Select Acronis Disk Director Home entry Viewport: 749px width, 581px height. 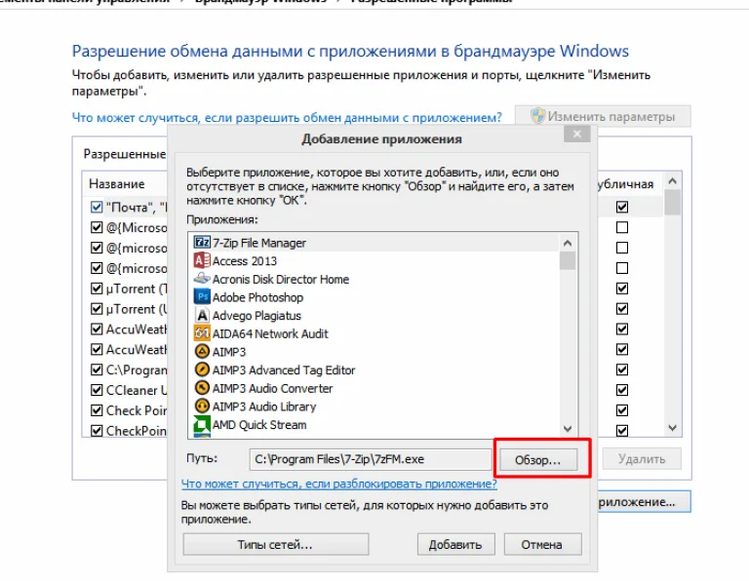point(374,279)
